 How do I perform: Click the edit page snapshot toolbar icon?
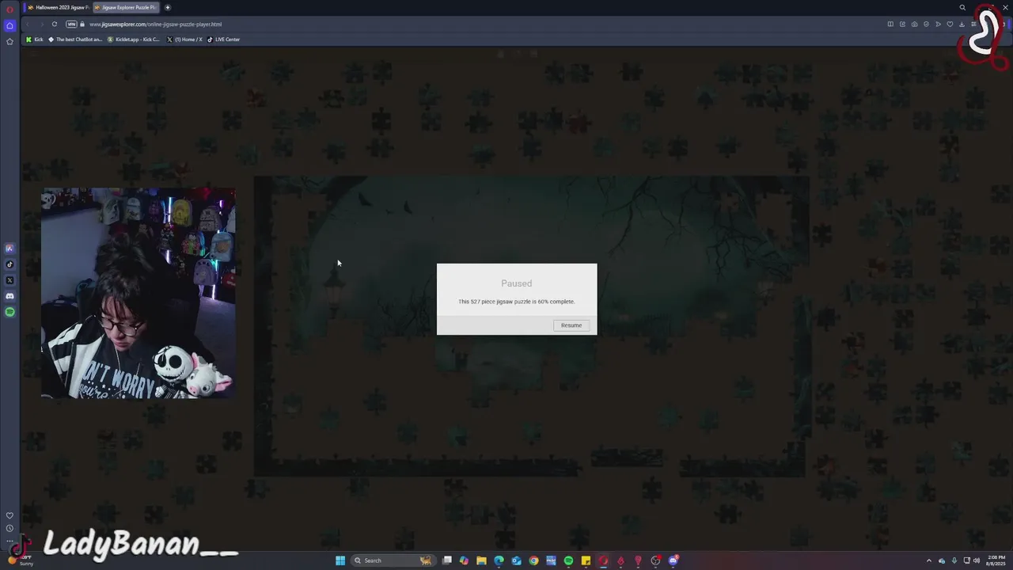(902, 24)
